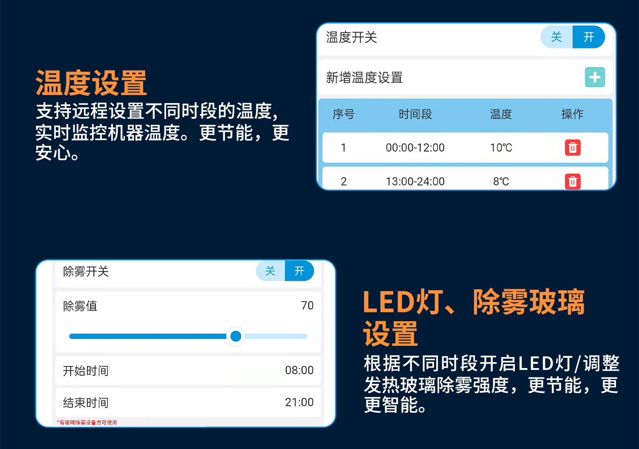This screenshot has height=449, width=639.
Task: Click the 时间段 column header
Action: point(415,114)
